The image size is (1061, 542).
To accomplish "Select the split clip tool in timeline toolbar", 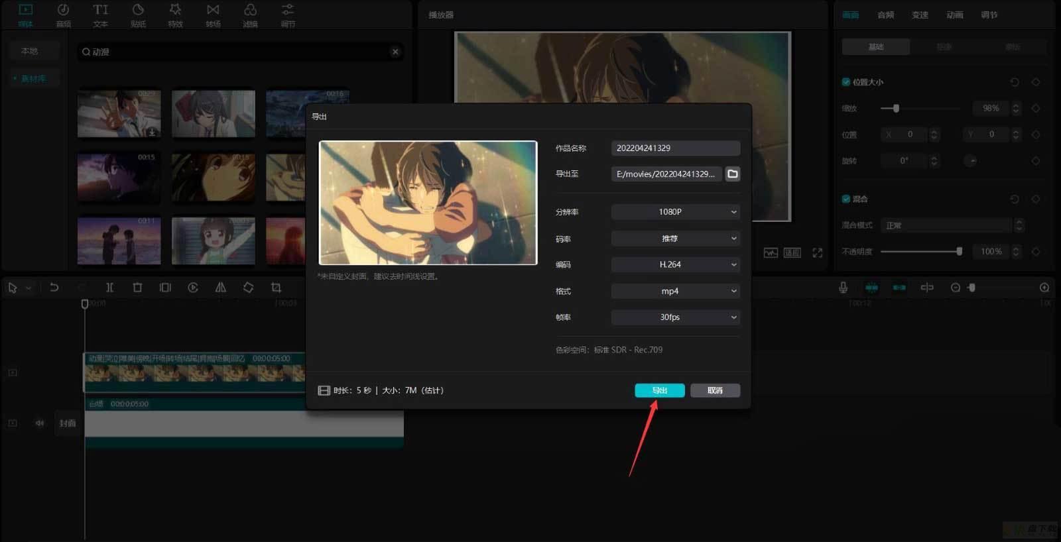I will [109, 288].
